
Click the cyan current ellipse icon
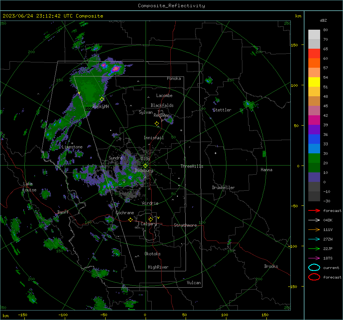(314, 267)
